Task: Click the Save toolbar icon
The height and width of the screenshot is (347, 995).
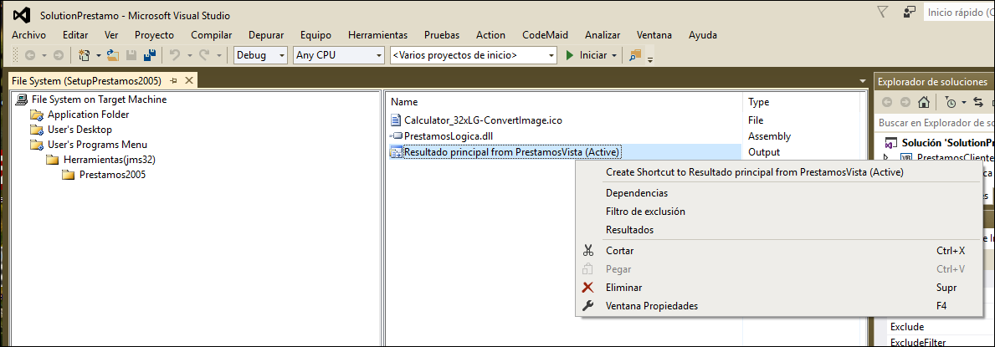Action: coord(131,56)
